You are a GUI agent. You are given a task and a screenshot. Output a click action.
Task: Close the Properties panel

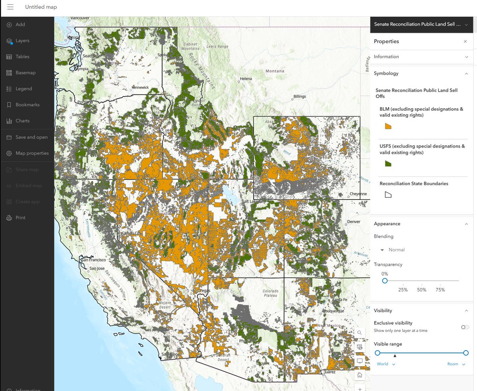click(x=465, y=41)
